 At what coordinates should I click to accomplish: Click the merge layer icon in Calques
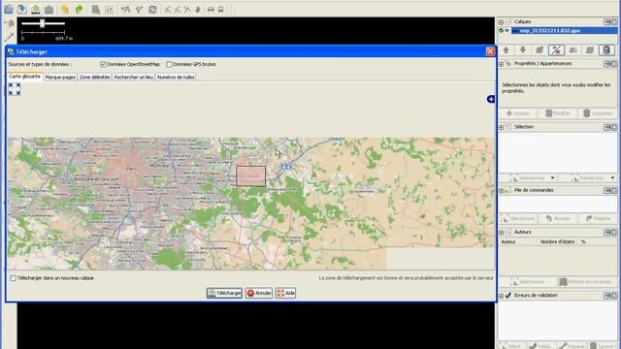(572, 49)
